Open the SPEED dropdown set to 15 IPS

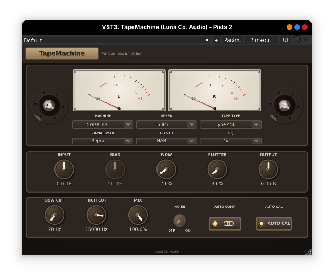point(166,124)
